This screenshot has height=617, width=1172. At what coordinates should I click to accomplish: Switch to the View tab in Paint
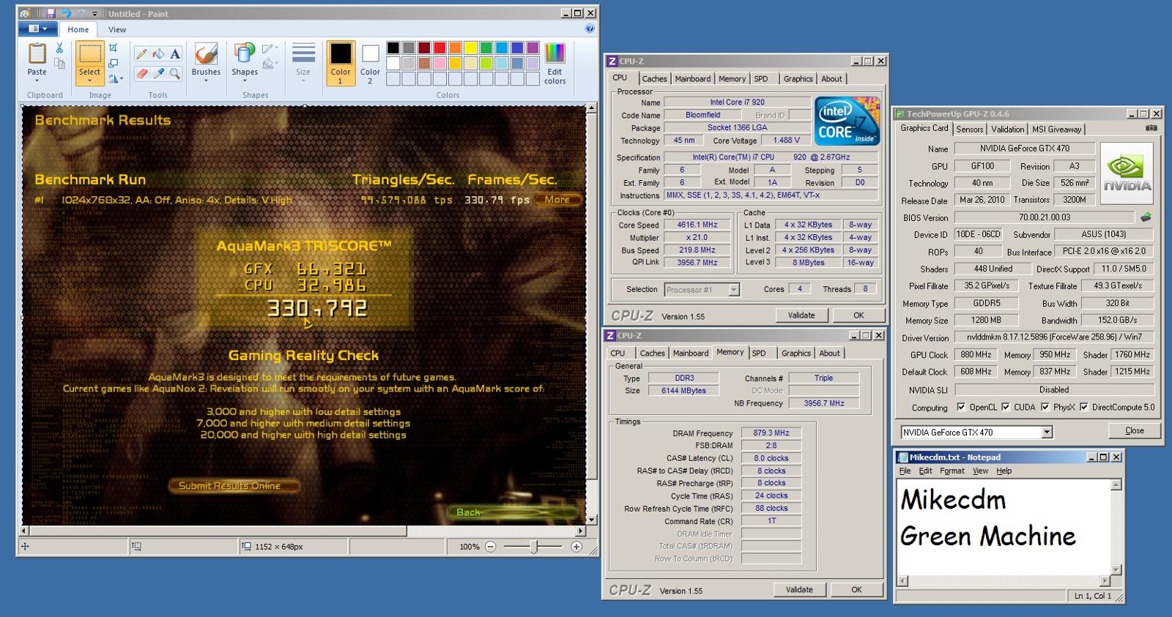pyautogui.click(x=117, y=29)
